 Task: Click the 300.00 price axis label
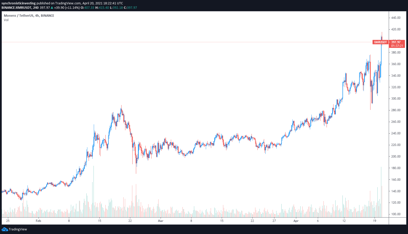click(396, 99)
